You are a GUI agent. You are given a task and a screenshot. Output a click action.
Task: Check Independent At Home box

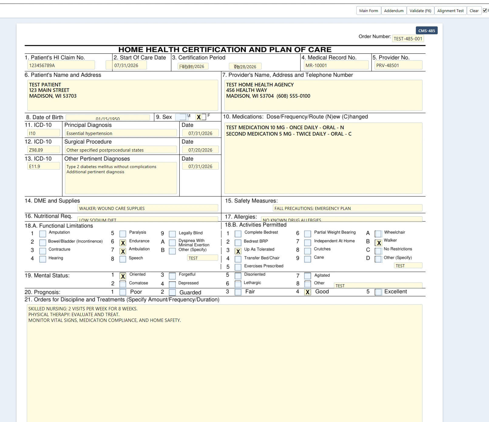tap(307, 243)
